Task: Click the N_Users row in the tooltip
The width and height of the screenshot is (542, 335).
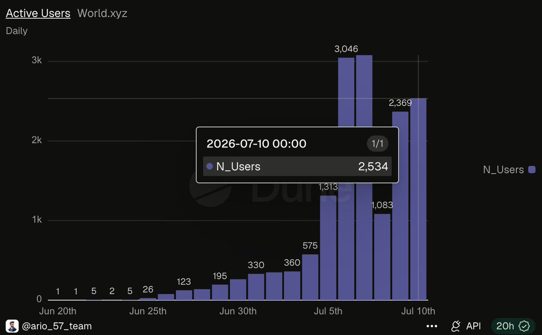Action: (x=297, y=166)
